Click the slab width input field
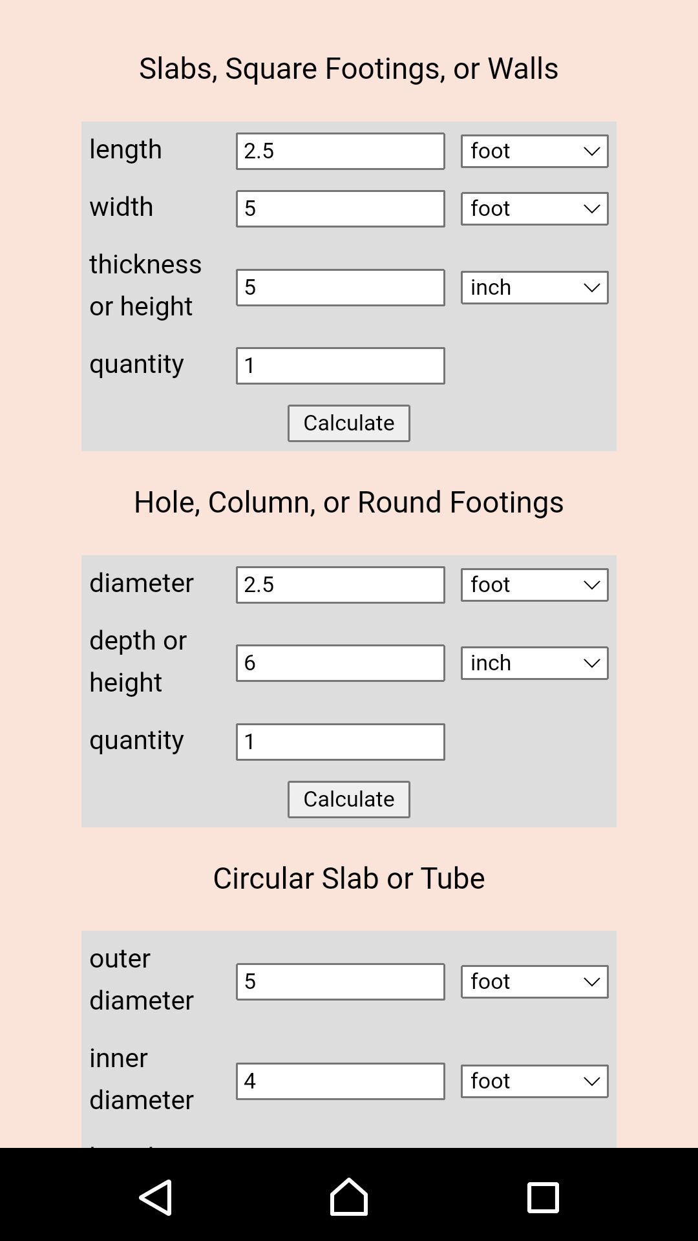The width and height of the screenshot is (698, 1241). (341, 209)
